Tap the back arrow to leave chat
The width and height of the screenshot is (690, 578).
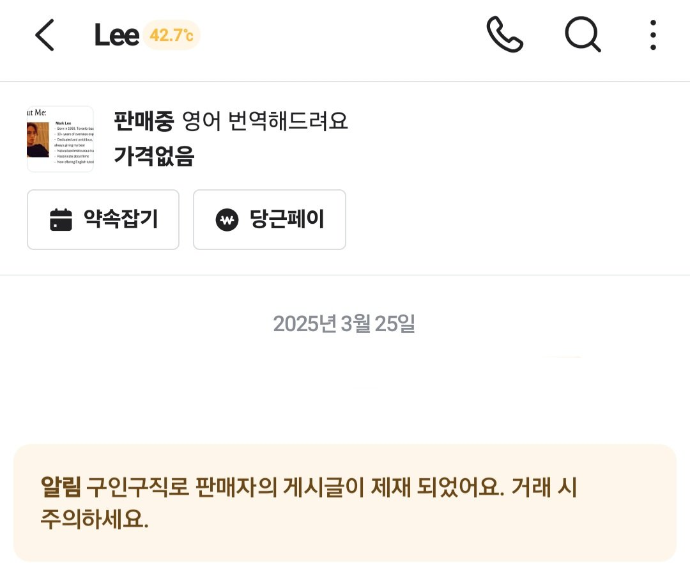(x=45, y=35)
